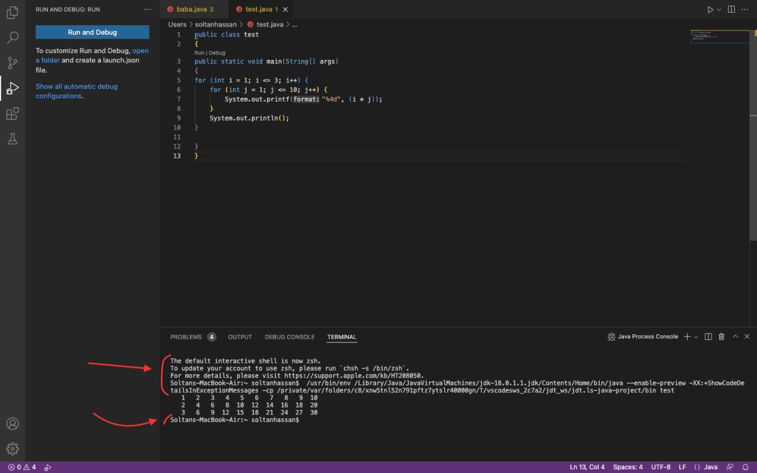Open the OUTPUT panel tab

[240, 337]
